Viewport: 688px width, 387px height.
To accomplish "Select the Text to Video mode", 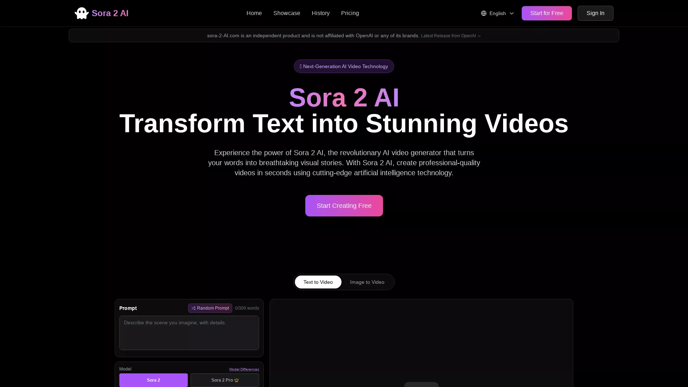I will [x=318, y=282].
